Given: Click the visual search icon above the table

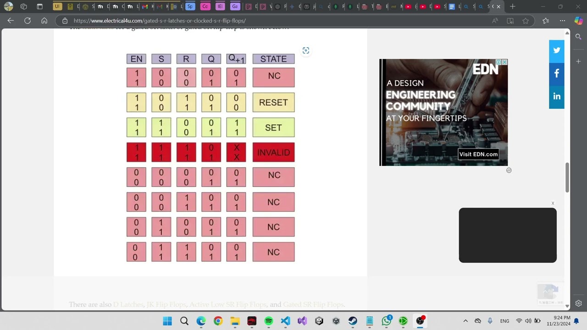Looking at the screenshot, I should pos(306,50).
